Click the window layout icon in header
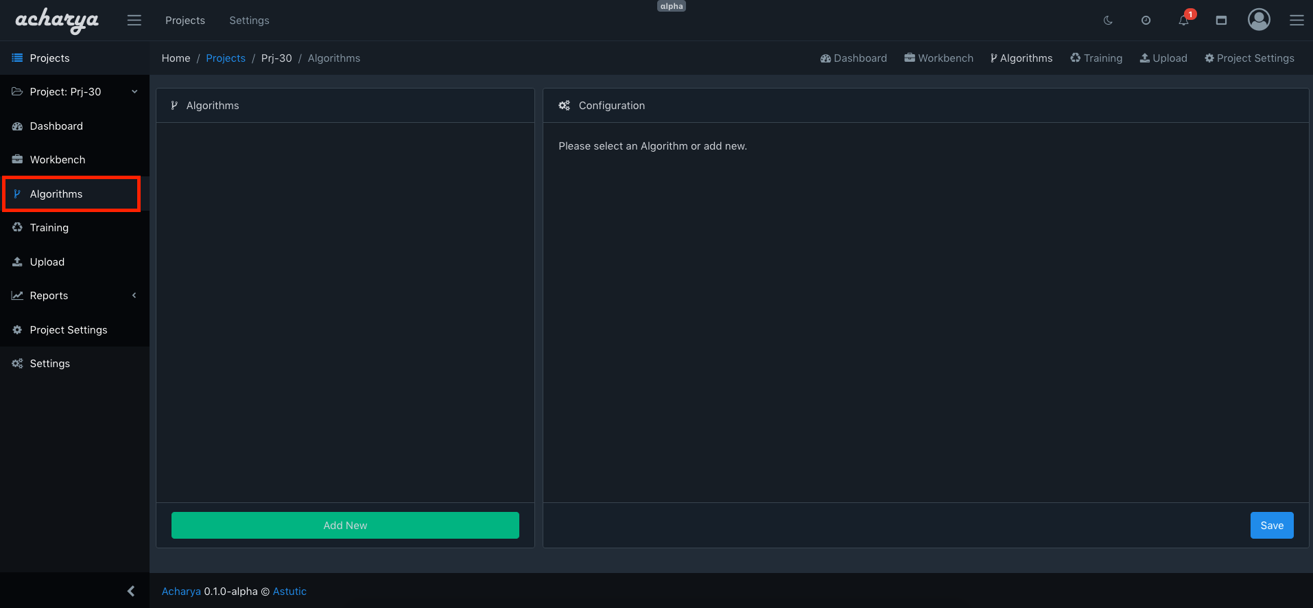The height and width of the screenshot is (608, 1313). [1221, 21]
